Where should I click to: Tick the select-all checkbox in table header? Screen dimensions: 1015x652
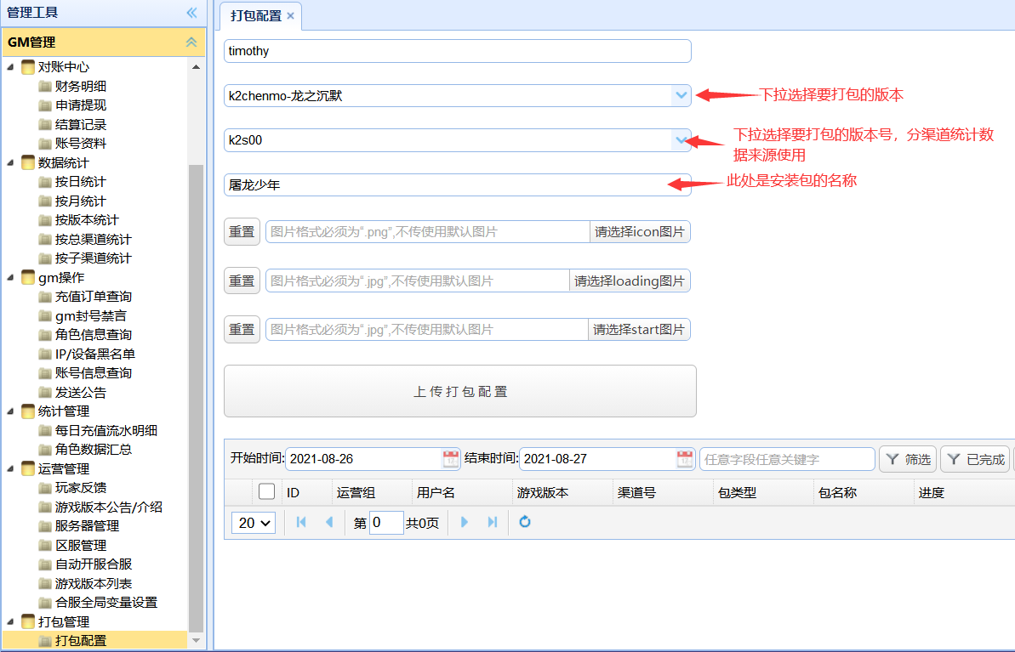[x=266, y=491]
